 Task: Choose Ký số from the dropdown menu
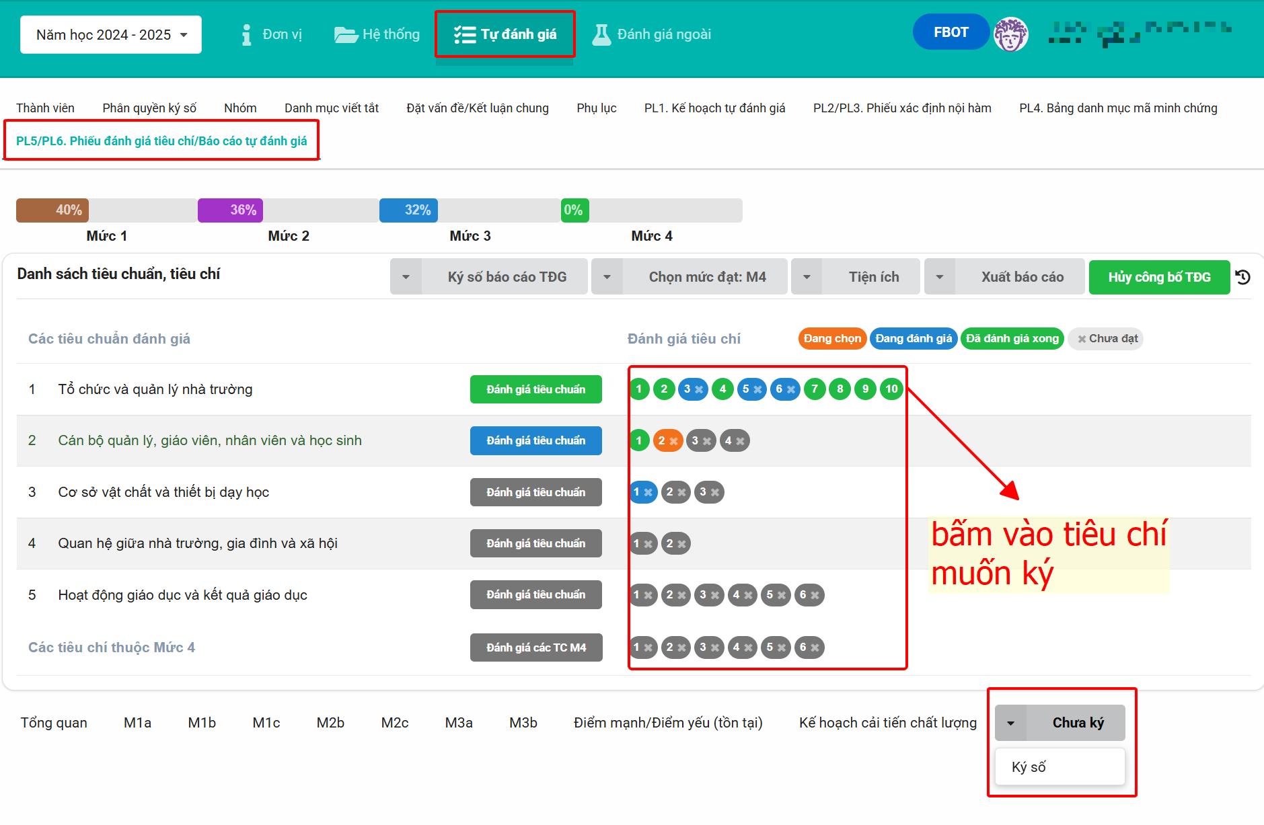(1029, 767)
